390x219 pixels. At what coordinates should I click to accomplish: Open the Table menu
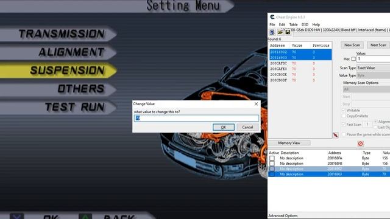(293, 24)
